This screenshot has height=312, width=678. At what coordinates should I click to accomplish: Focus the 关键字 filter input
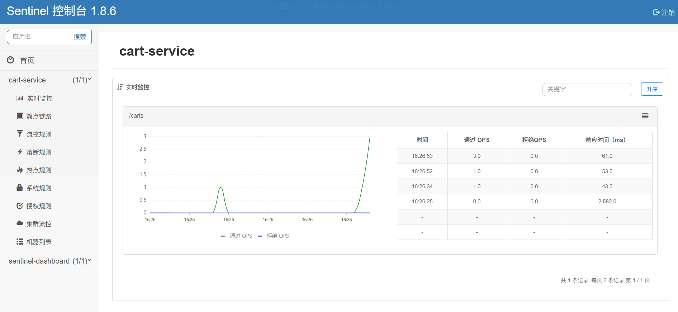pyautogui.click(x=587, y=89)
